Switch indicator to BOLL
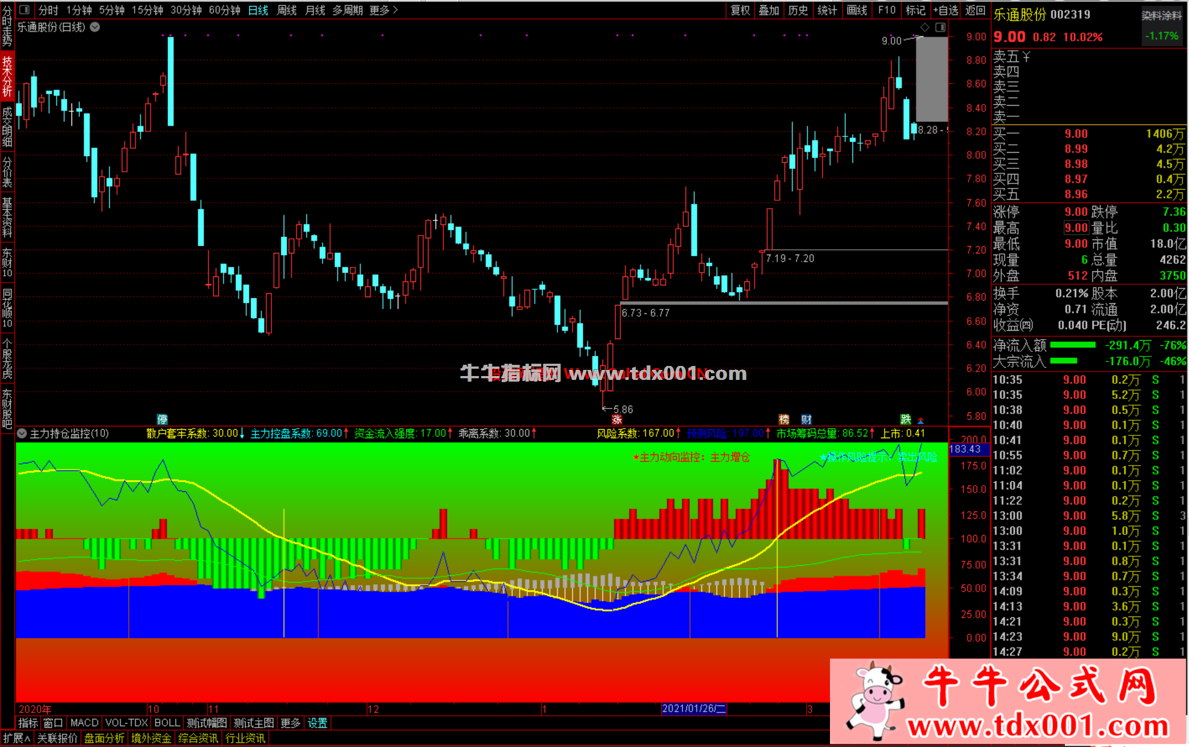Image resolution: width=1189 pixels, height=747 pixels. [167, 723]
